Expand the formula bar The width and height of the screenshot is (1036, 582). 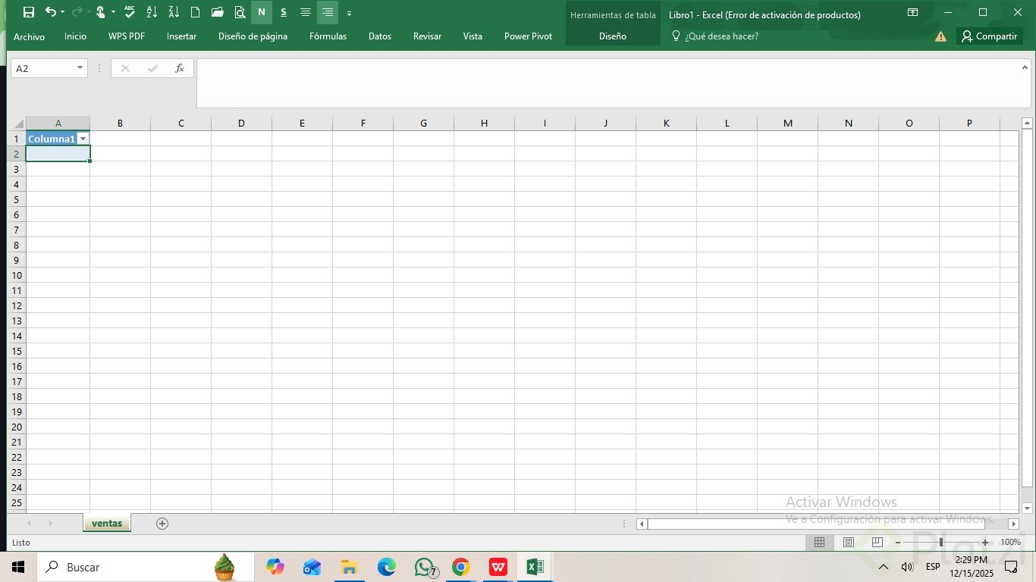coord(1025,67)
